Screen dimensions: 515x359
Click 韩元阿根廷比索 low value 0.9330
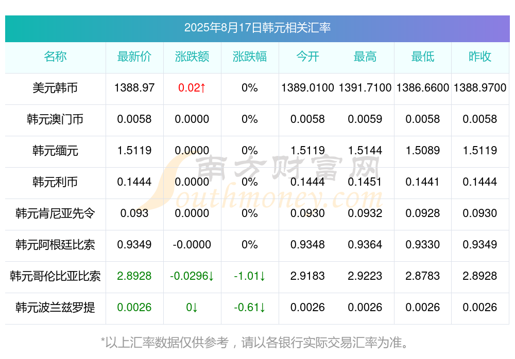point(423,244)
